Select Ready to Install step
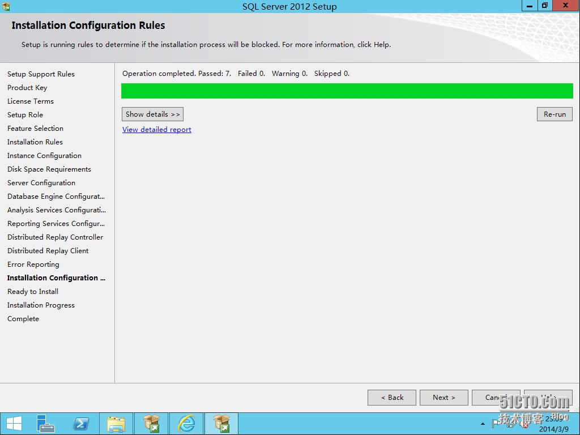Screen dimensions: 580x435 pos(33,292)
